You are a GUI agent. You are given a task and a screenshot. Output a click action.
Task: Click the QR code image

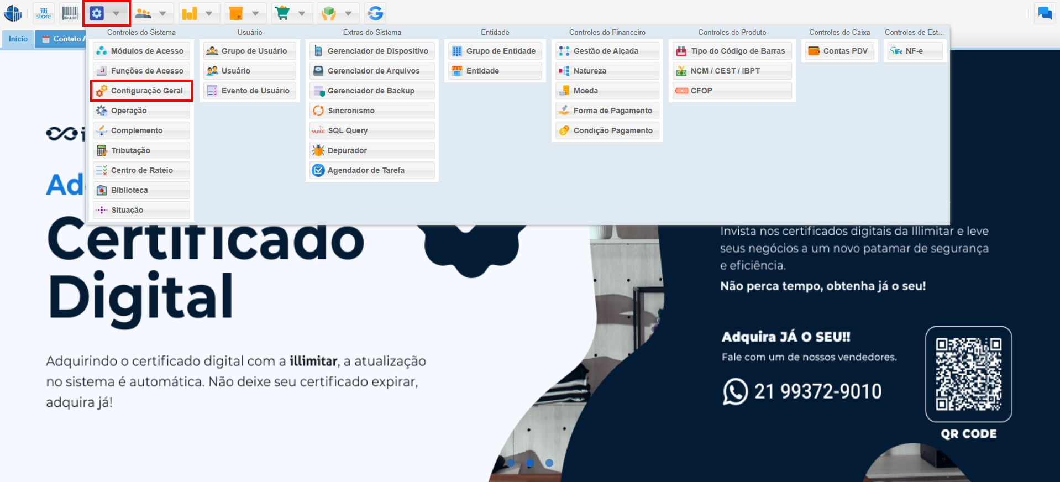968,374
